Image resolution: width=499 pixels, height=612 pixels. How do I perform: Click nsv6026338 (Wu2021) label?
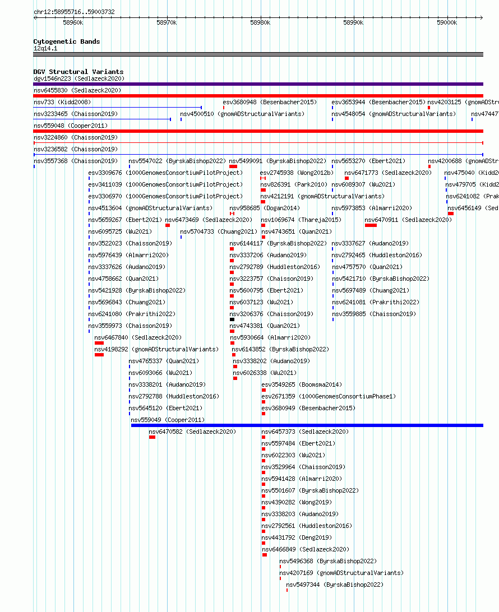tap(265, 373)
